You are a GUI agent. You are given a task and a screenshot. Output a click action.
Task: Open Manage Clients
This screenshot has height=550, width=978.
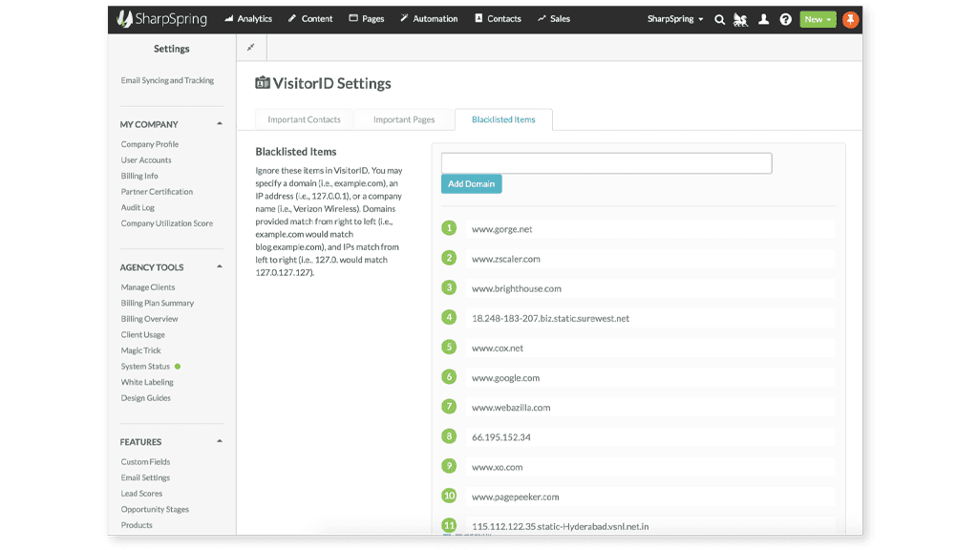[148, 287]
